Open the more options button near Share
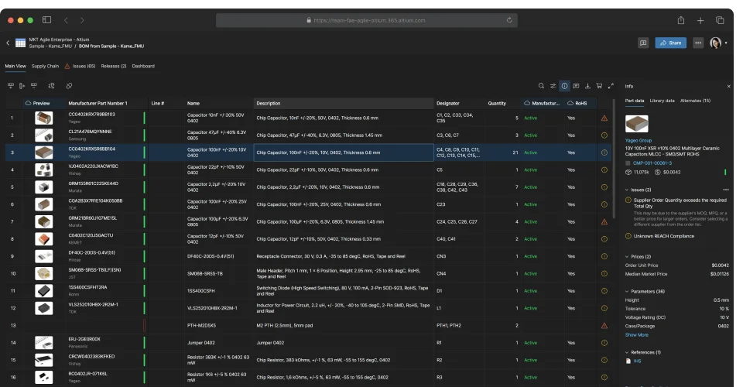This screenshot has width=743, height=387. point(698,43)
